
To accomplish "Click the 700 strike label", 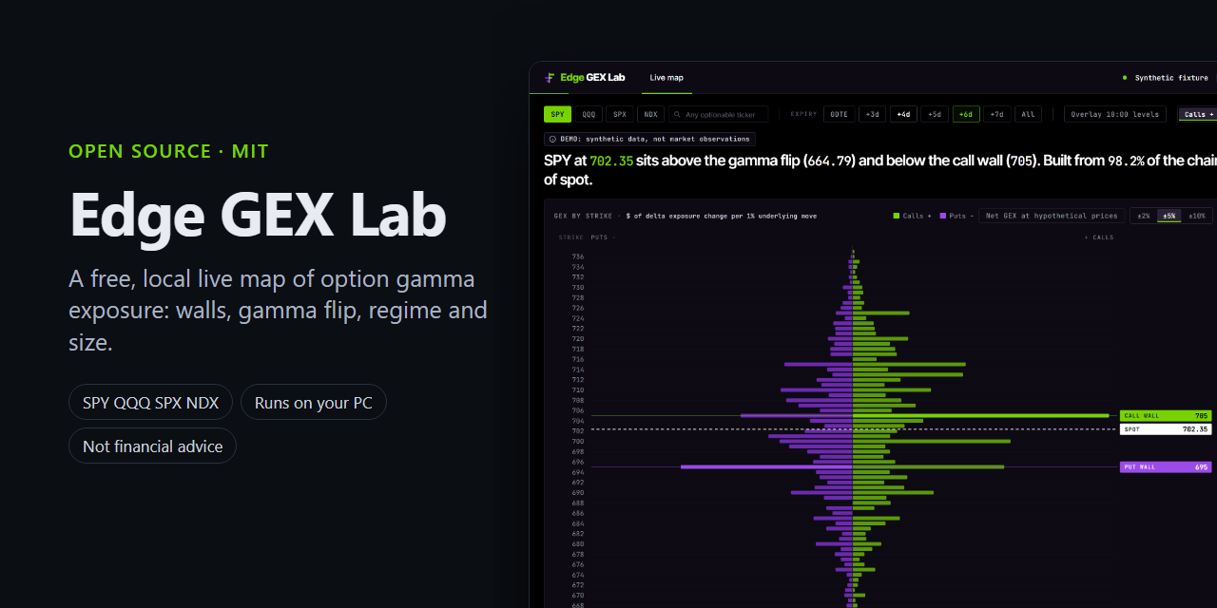I will 578,441.
